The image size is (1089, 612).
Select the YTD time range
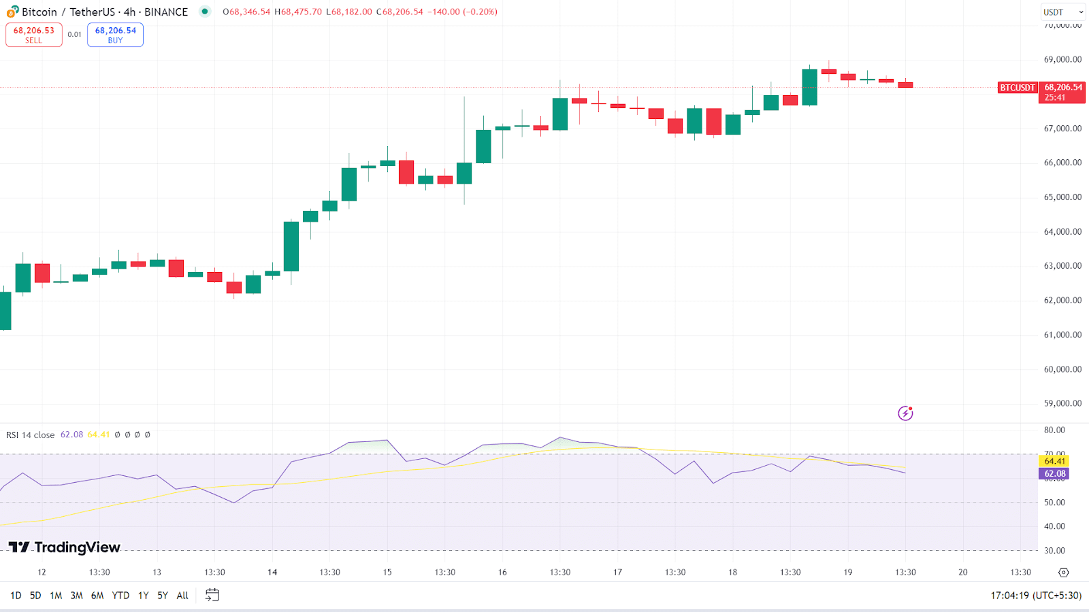pos(120,595)
